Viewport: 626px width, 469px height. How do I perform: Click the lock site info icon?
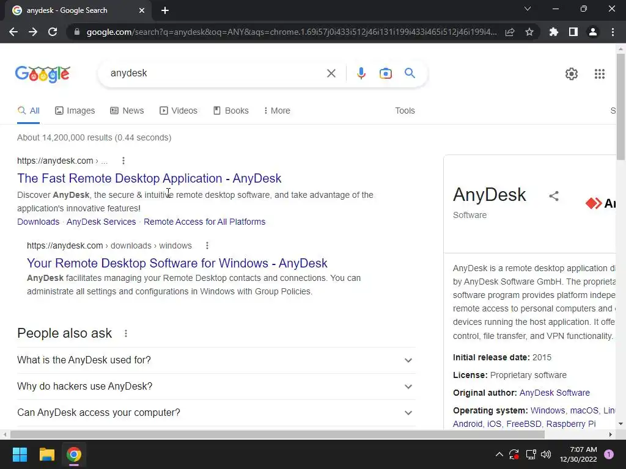coord(77,32)
